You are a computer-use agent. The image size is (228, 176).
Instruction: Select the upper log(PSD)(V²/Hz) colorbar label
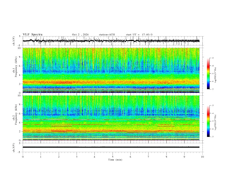click(x=216, y=75)
